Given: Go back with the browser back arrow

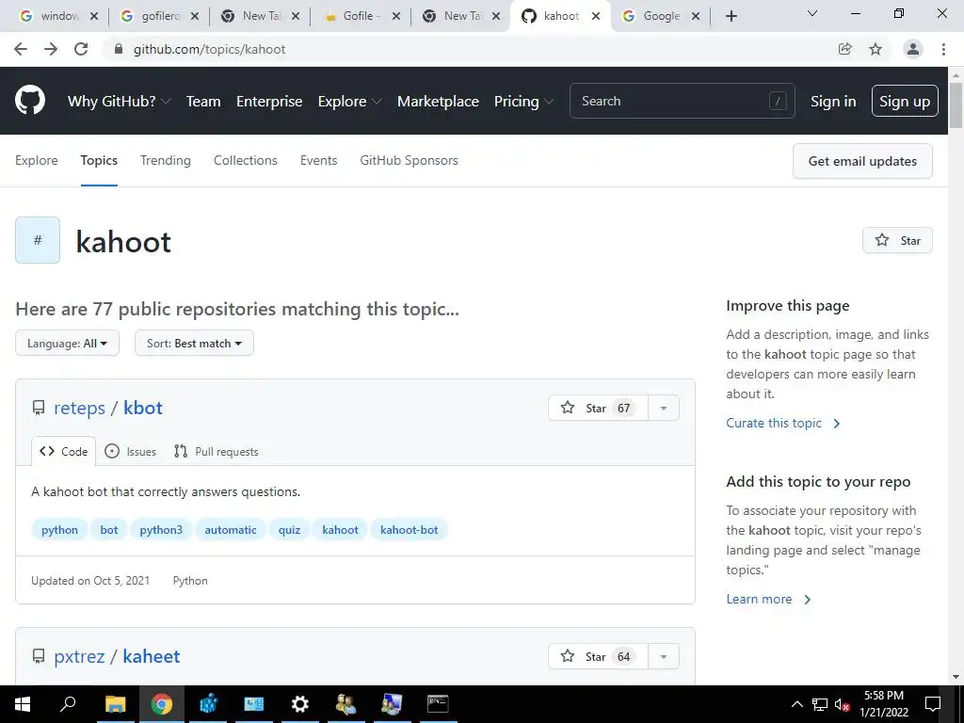Looking at the screenshot, I should click(x=21, y=49).
